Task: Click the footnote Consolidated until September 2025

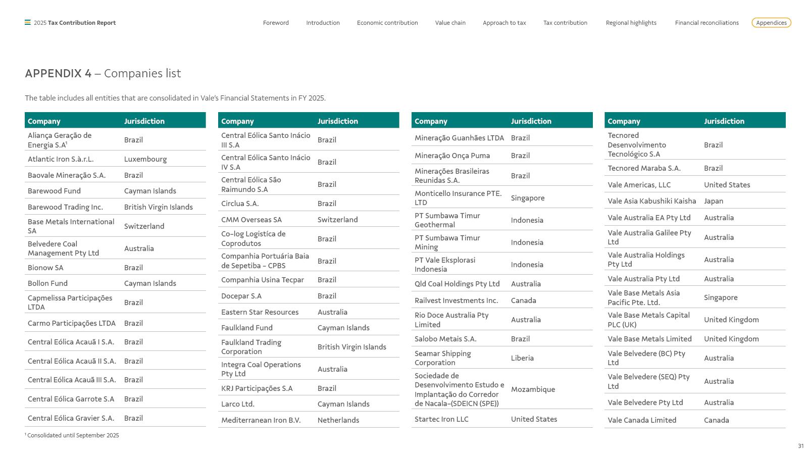Action: point(72,435)
